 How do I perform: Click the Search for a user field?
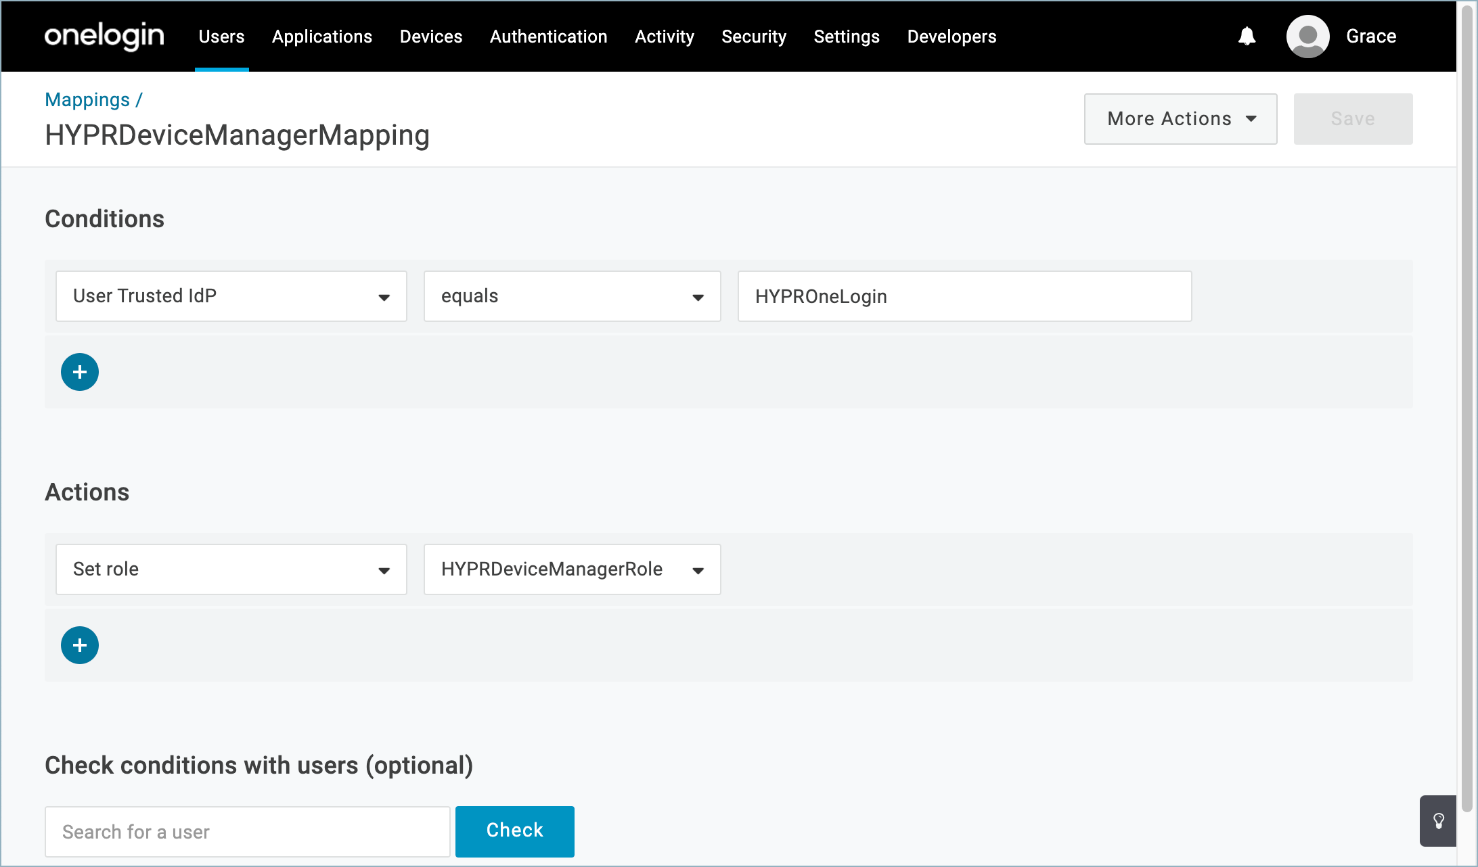point(248,832)
